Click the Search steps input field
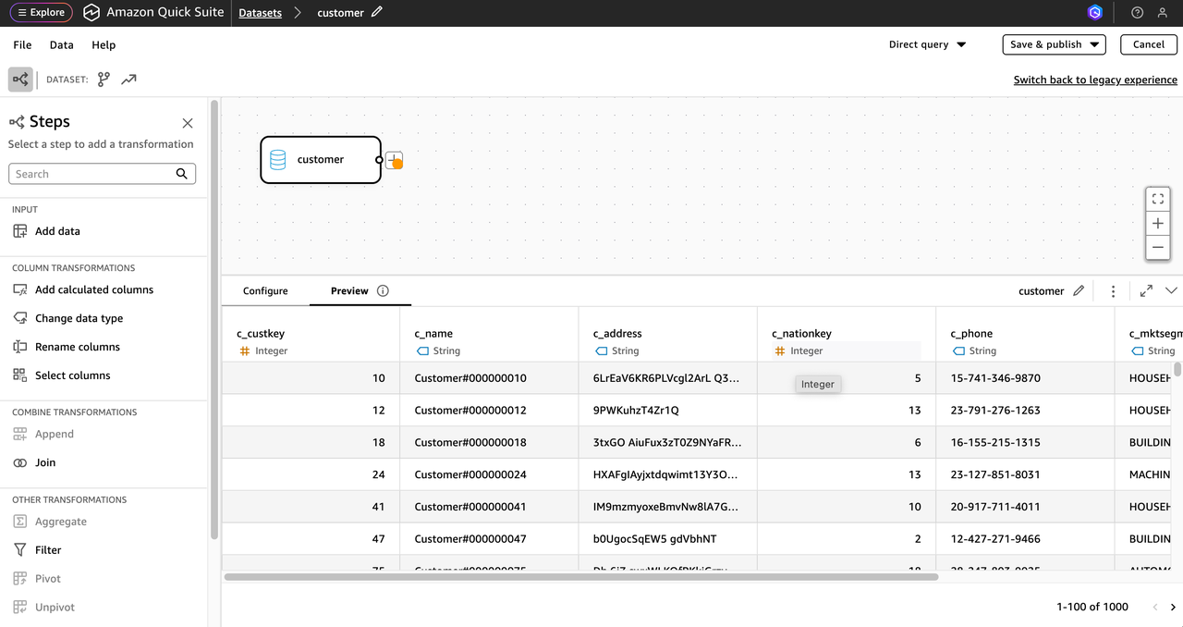The width and height of the screenshot is (1183, 627). tap(91, 174)
